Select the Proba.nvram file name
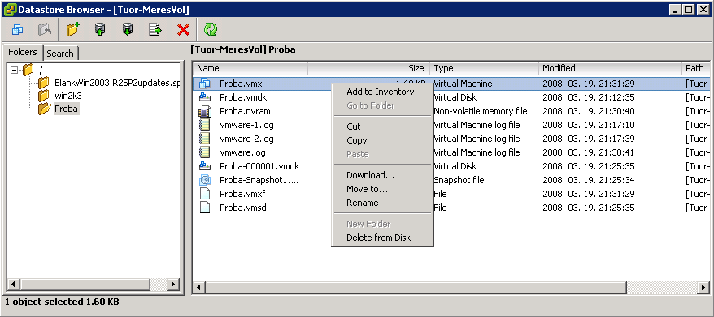The height and width of the screenshot is (317, 714). 245,111
